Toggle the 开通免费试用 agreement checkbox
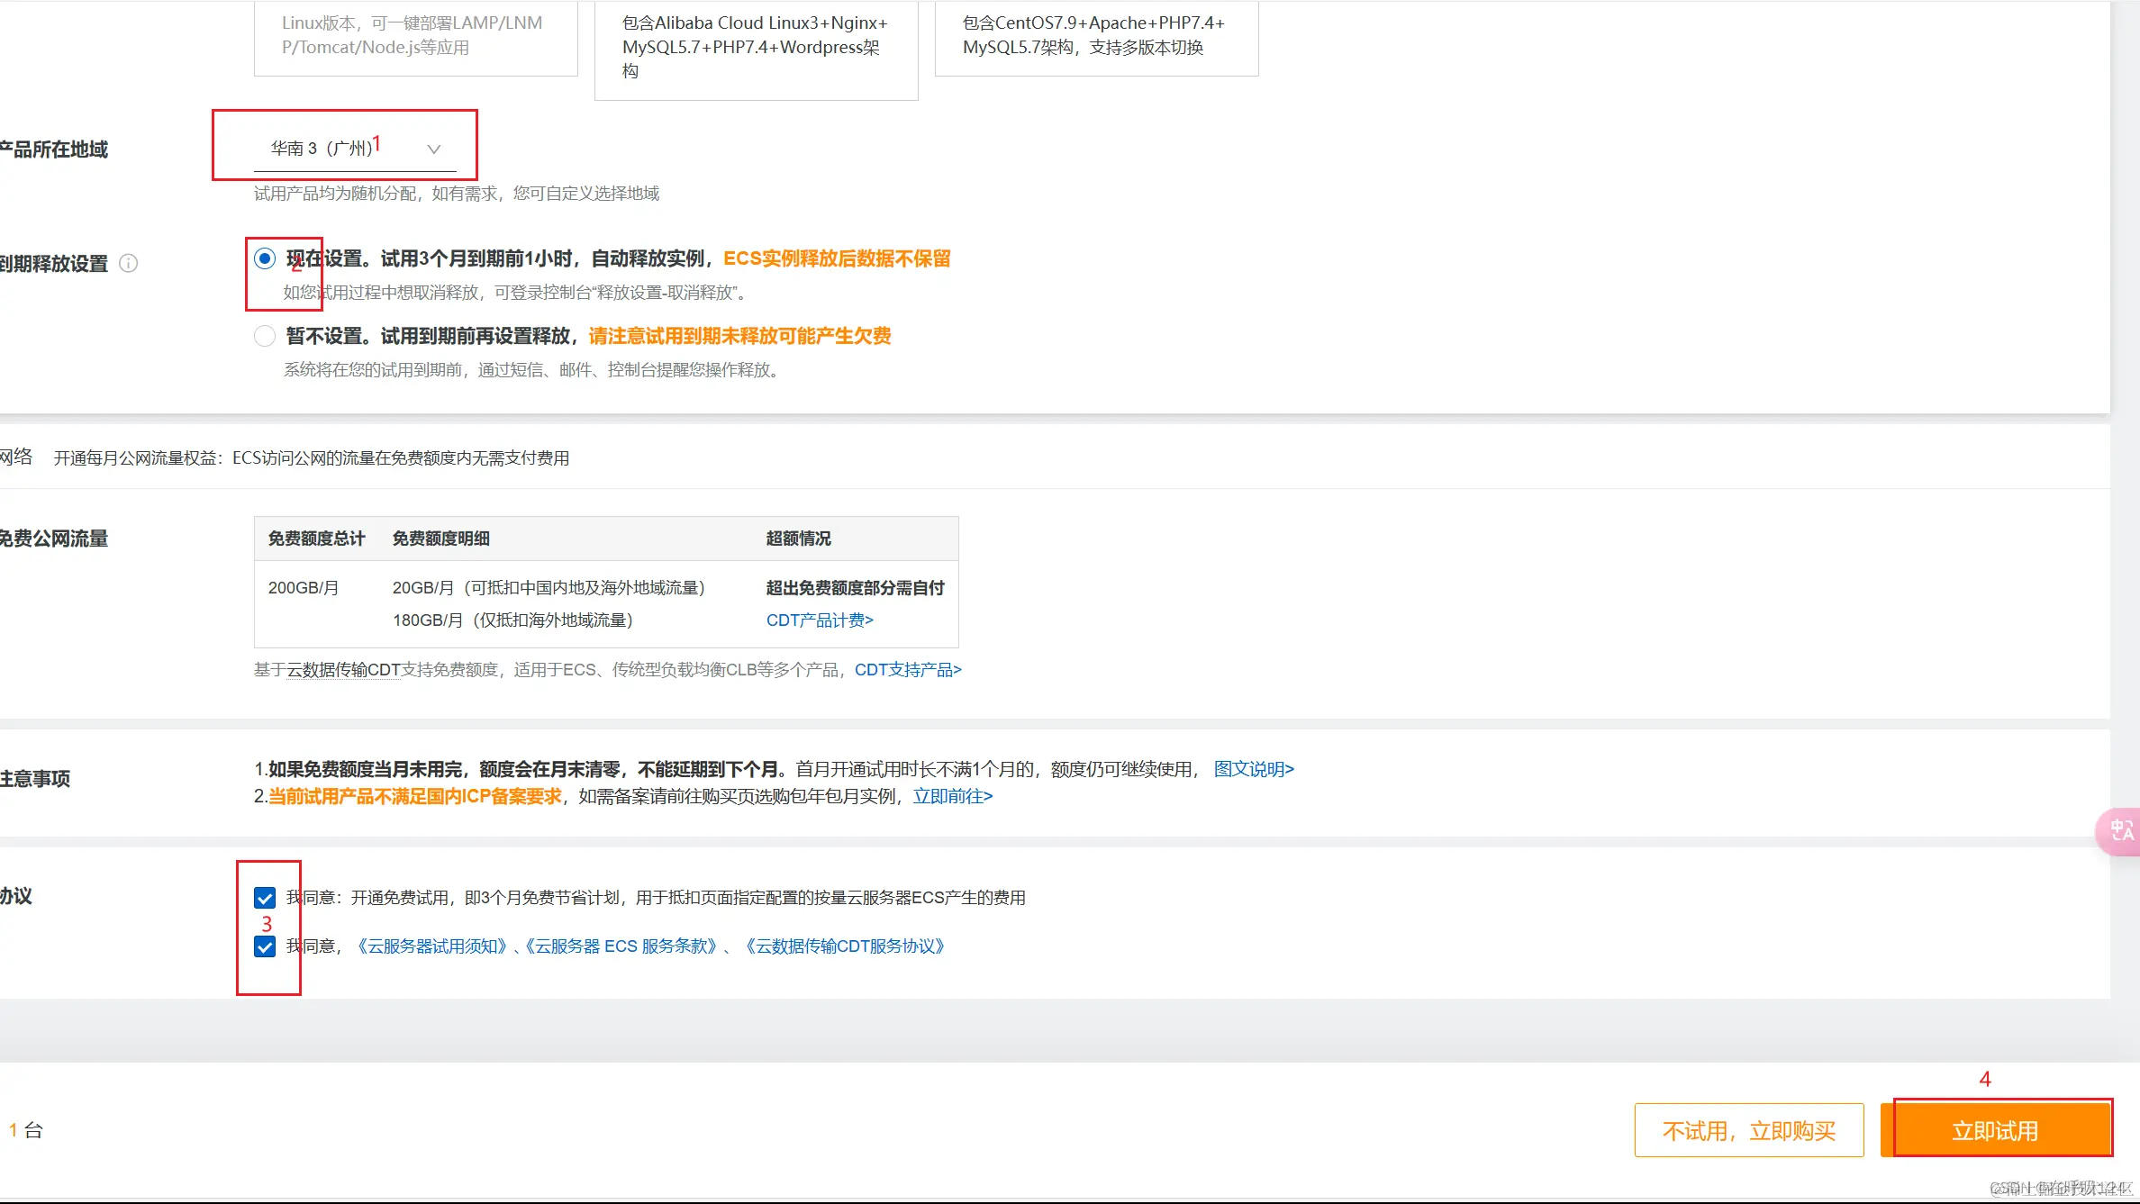The width and height of the screenshot is (2140, 1204). tap(265, 898)
